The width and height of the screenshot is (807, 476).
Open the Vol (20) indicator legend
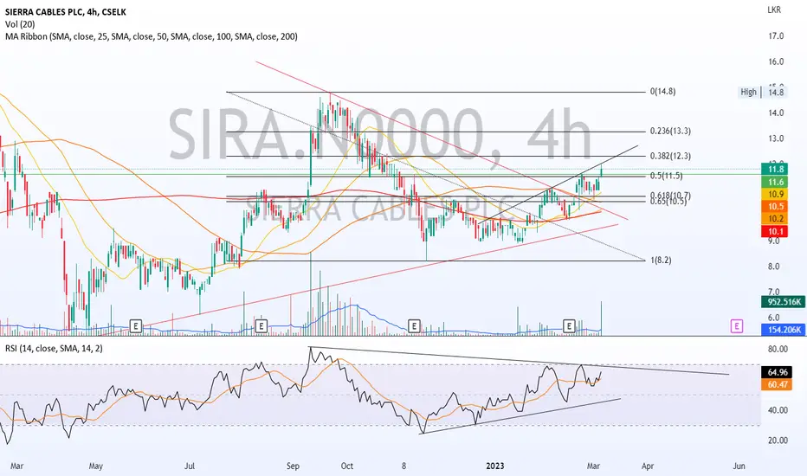pos(20,24)
